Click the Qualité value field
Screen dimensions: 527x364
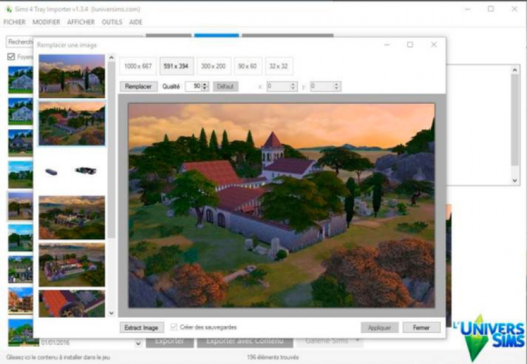click(193, 86)
